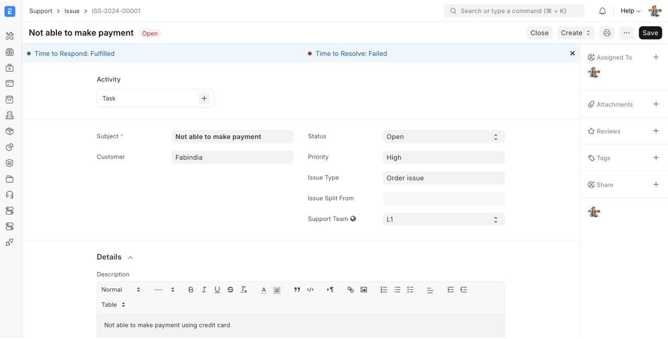
Task: Click the search or command input field
Action: pos(514,11)
